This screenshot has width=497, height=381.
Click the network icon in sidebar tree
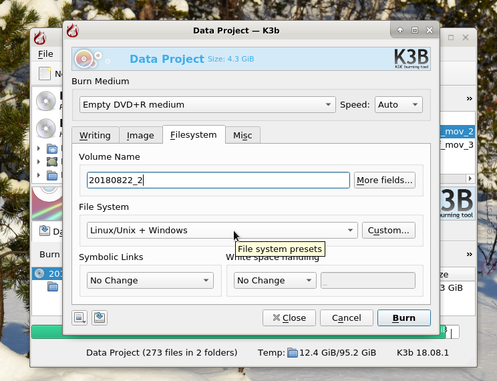pos(52,162)
